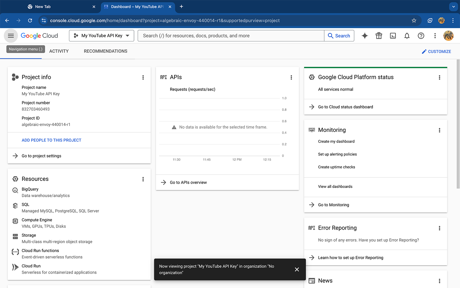
Task: Open the browser extension icon in toolbar
Action: pos(430,21)
